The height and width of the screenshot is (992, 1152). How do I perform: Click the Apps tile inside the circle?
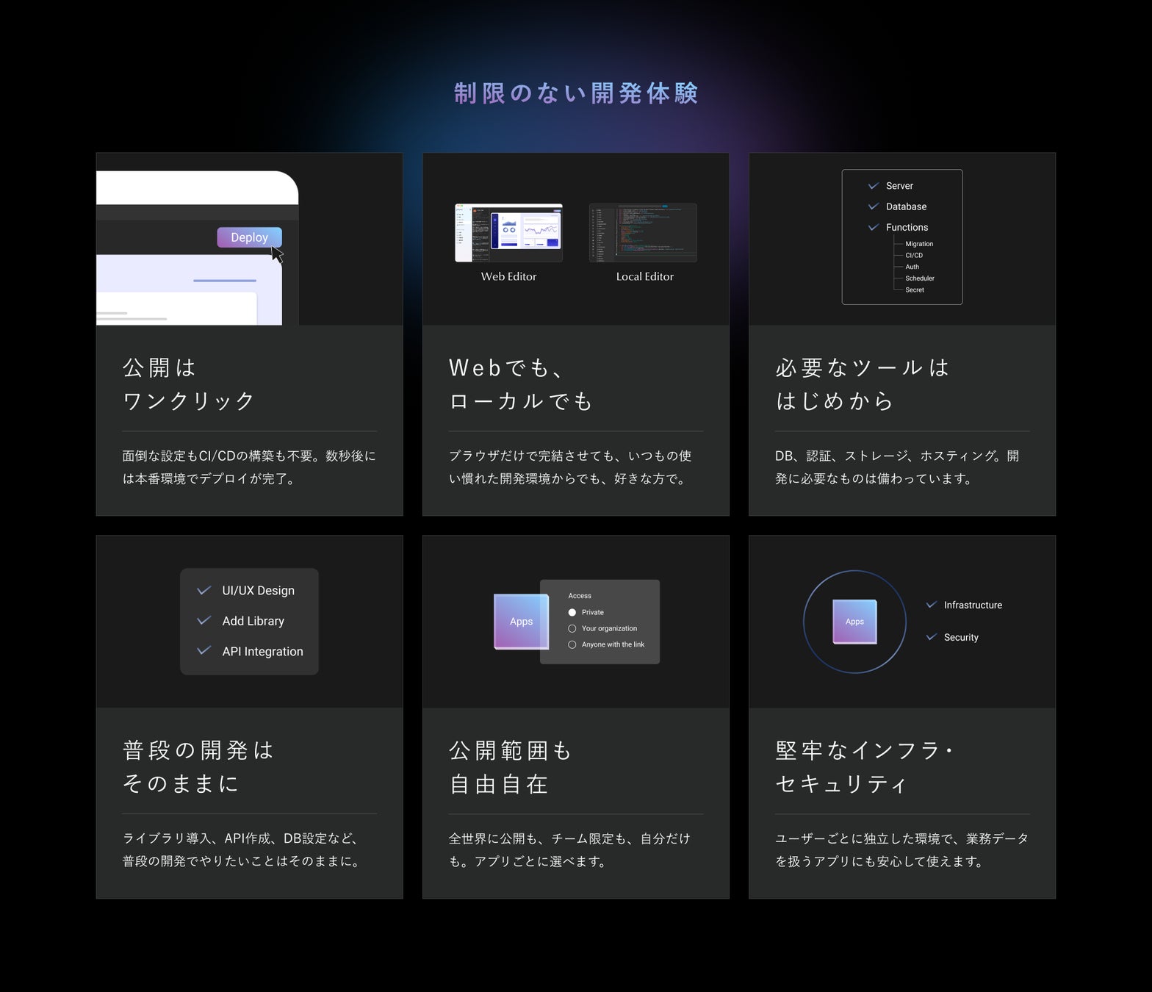pos(854,622)
